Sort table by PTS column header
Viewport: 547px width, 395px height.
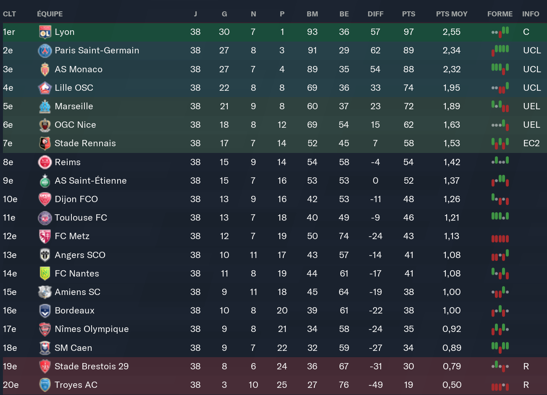coord(408,14)
